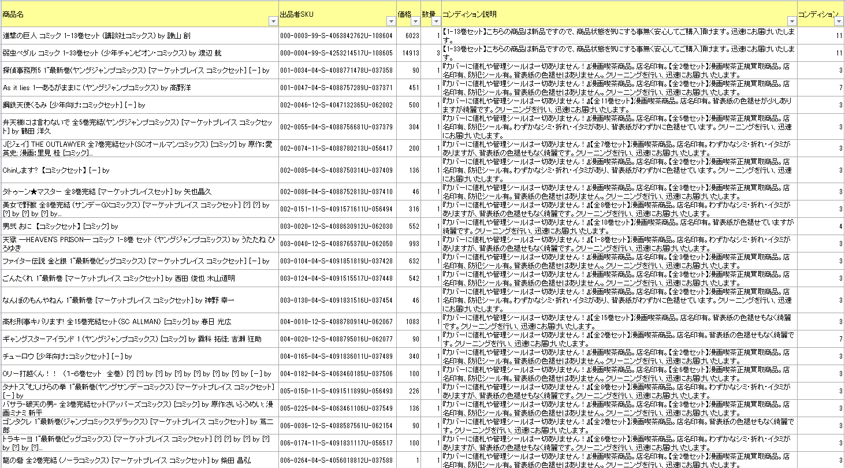
Task: Select quantity 3 in 弱虫ペダル row
Action: pos(431,53)
